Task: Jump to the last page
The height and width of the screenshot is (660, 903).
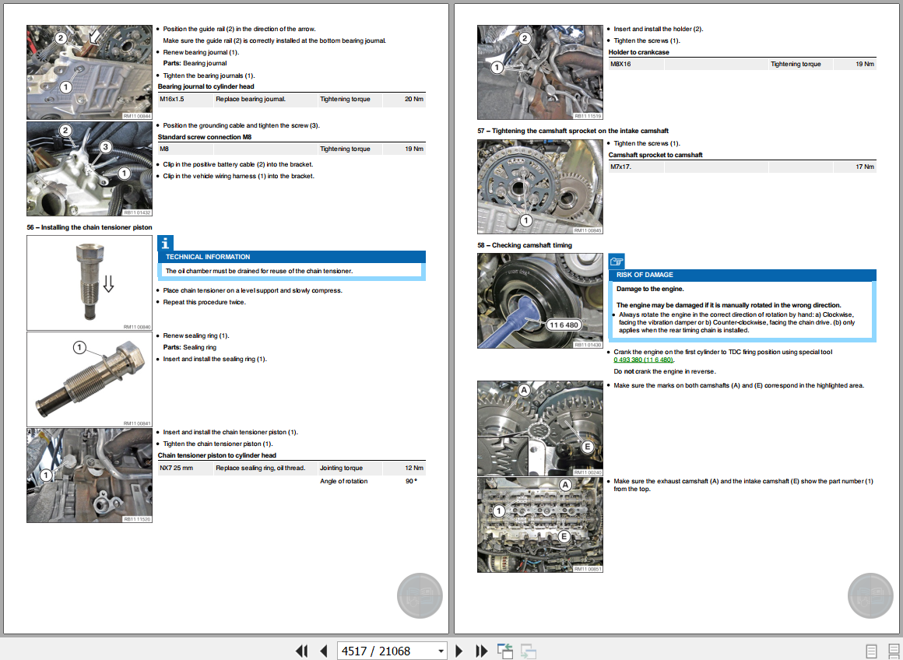Action: click(x=481, y=651)
